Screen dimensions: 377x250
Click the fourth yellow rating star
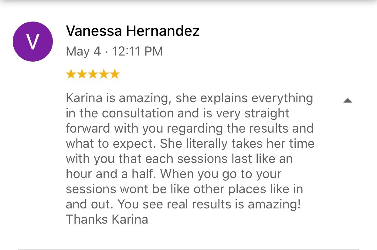point(104,74)
